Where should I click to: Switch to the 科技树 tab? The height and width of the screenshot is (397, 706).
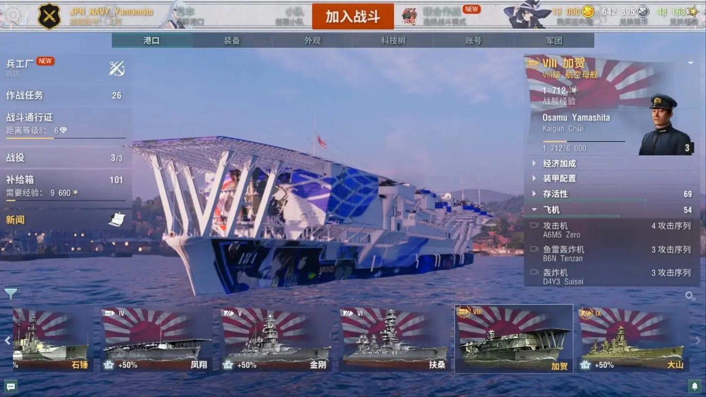[x=393, y=41]
